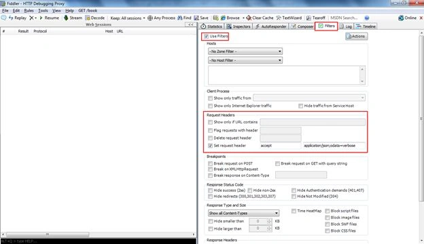Check Flag requests with header
This screenshot has width=424, height=244.
point(210,130)
